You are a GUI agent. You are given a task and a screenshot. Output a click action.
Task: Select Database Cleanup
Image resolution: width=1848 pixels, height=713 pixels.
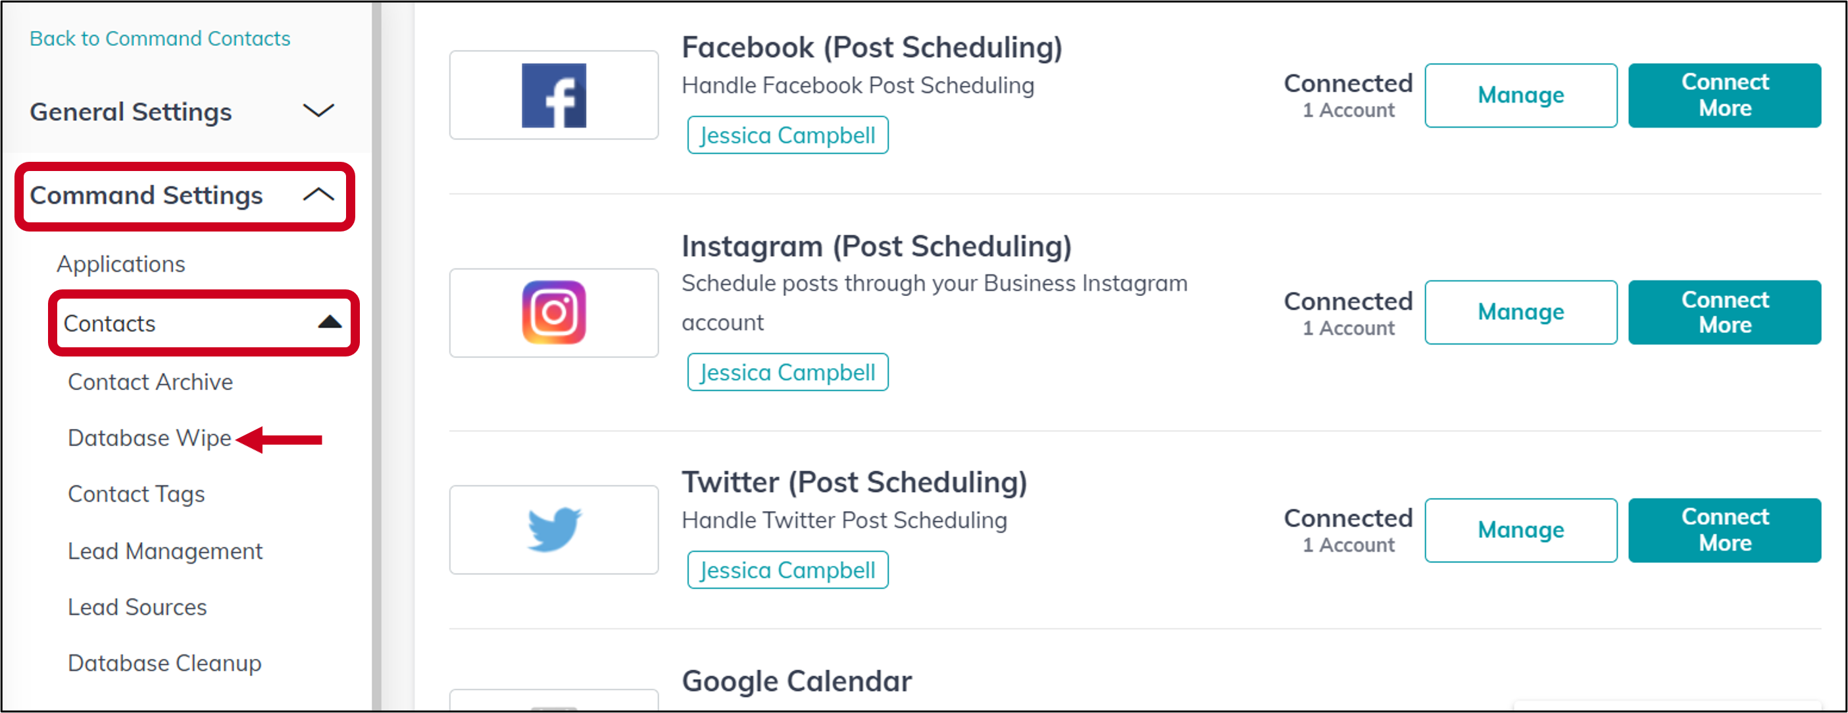pyautogui.click(x=164, y=663)
